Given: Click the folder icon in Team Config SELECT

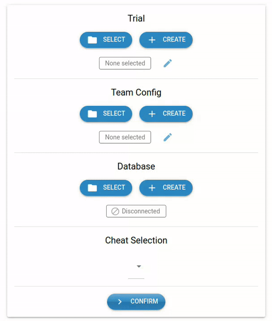Looking at the screenshot, I should click(92, 114).
